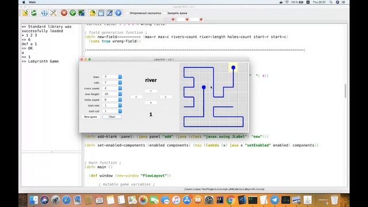Click the code editor vertical scrollbar
This screenshot has height=207, width=368.
click(346, 91)
